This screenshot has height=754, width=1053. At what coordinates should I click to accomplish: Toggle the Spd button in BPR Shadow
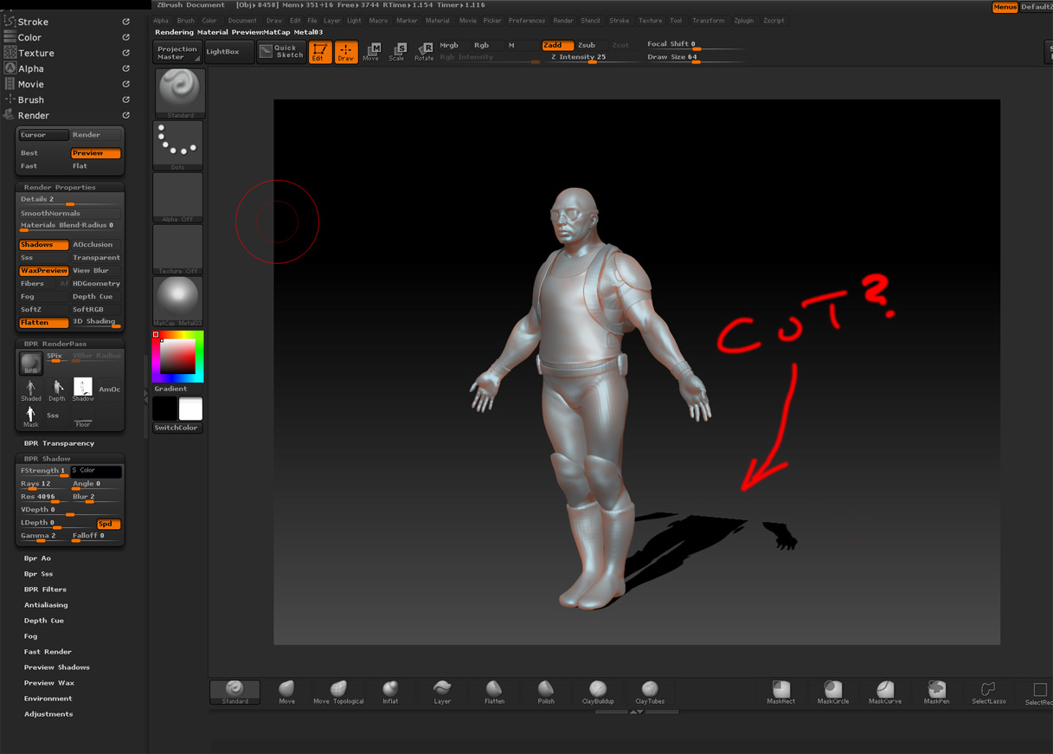(108, 524)
